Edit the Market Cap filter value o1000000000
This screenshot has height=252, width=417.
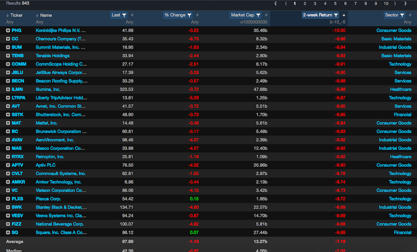click(254, 22)
